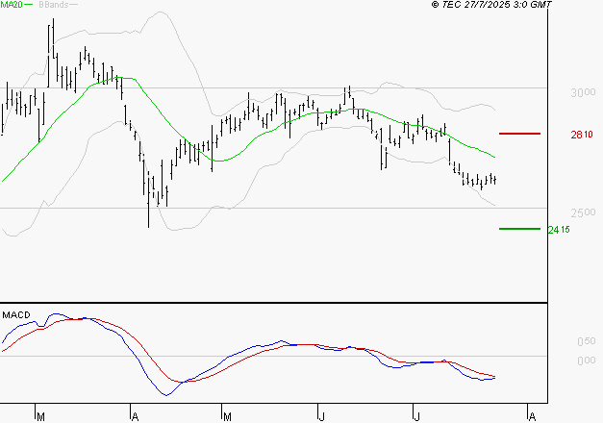The height and width of the screenshot is (423, 603).
Task: Click the gray BBands legend line sample
Action: pos(73,4)
